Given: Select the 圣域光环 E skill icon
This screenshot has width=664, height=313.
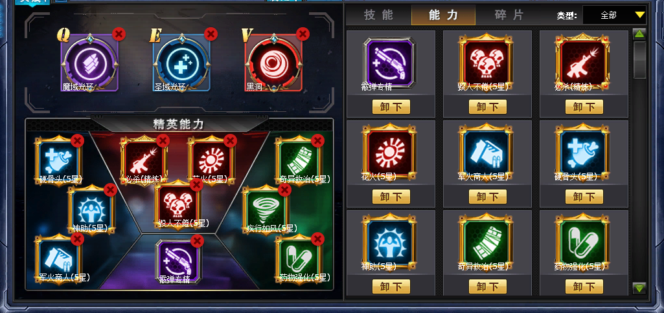Looking at the screenshot, I should click(x=181, y=63).
